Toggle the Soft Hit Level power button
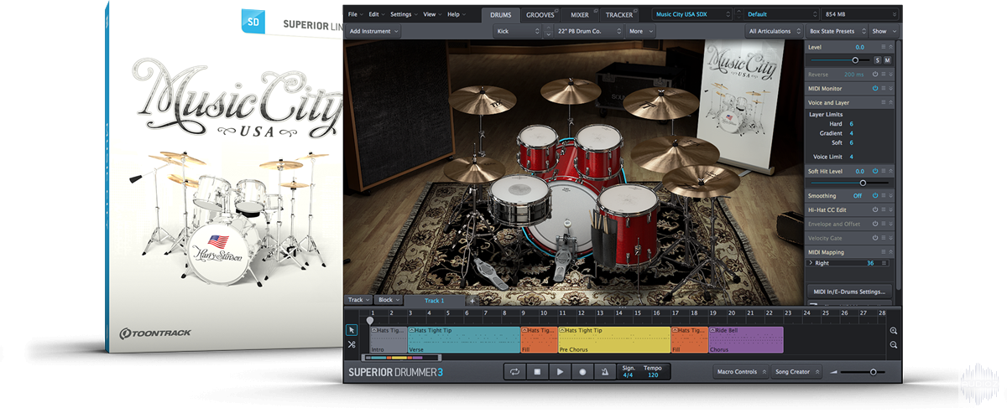This screenshot has width=1007, height=413. pos(874,171)
